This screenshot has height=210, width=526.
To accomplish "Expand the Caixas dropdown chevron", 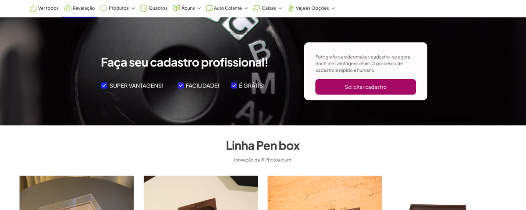I will coord(280,8).
